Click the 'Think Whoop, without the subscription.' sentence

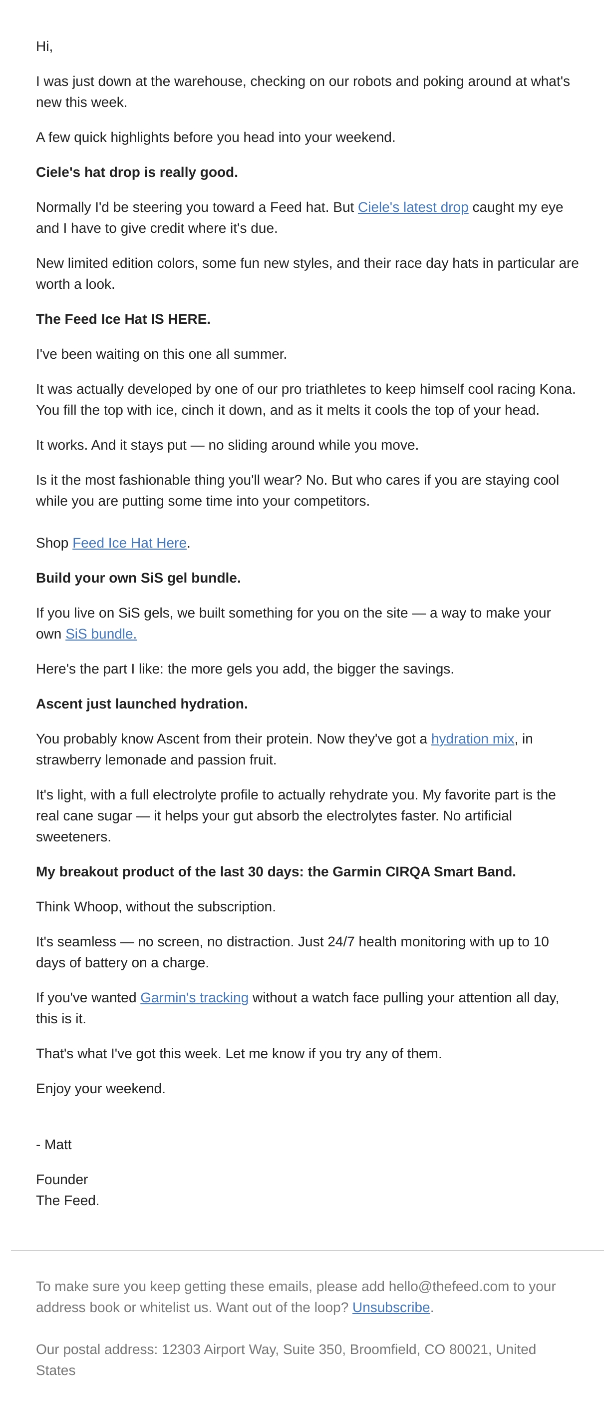coord(156,906)
